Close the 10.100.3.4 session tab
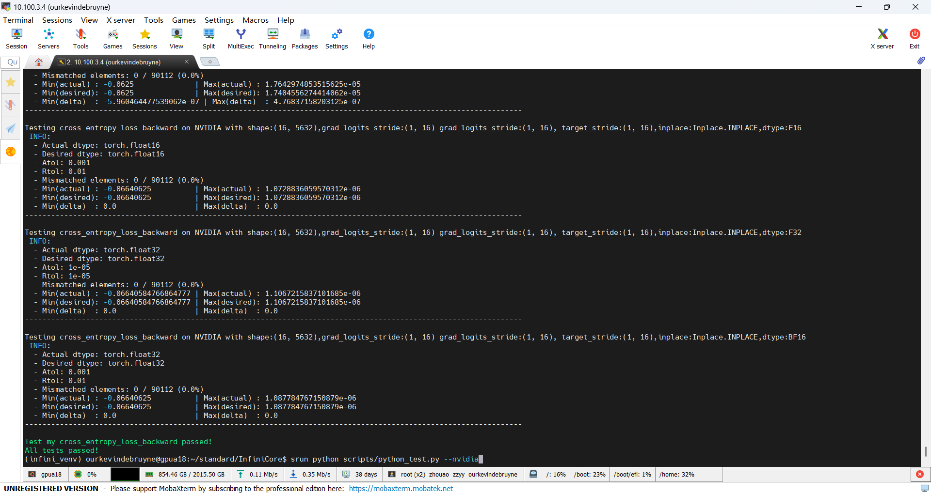This screenshot has height=494, width=931. pos(187,62)
